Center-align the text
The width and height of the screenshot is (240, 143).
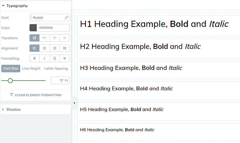[44, 48]
